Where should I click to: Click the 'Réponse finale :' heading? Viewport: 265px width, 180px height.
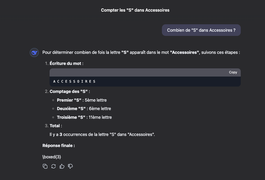(x=59, y=145)
